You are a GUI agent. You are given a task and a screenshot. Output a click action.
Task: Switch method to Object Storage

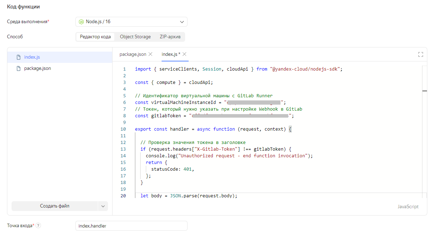click(135, 37)
